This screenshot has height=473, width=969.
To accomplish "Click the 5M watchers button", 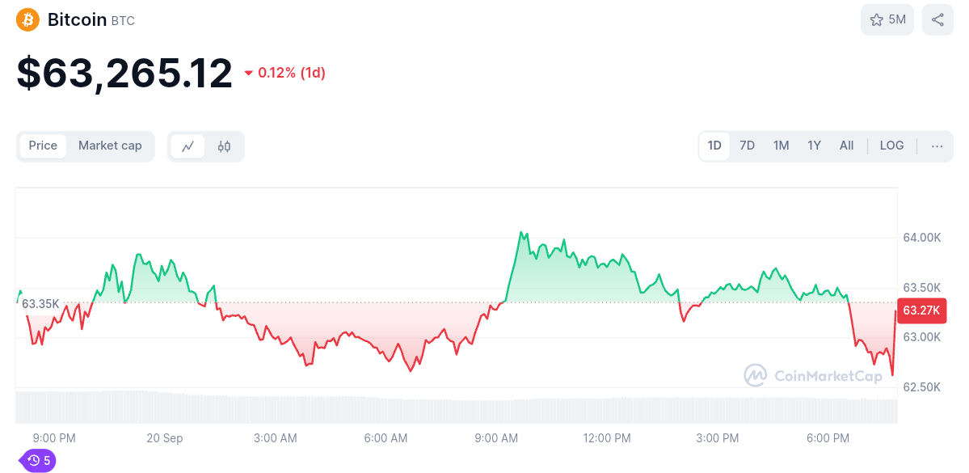I will click(887, 19).
